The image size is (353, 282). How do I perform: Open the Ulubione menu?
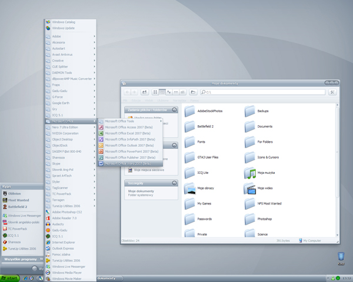[163, 100]
